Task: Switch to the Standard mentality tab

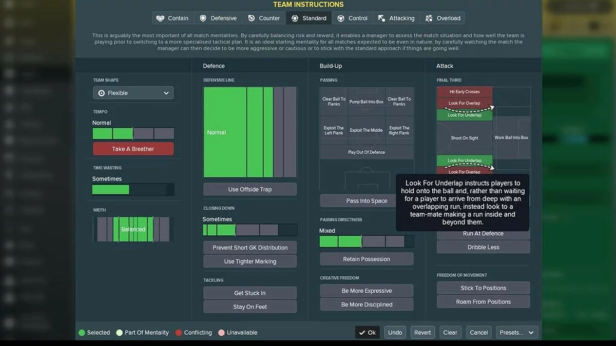Action: click(x=309, y=18)
